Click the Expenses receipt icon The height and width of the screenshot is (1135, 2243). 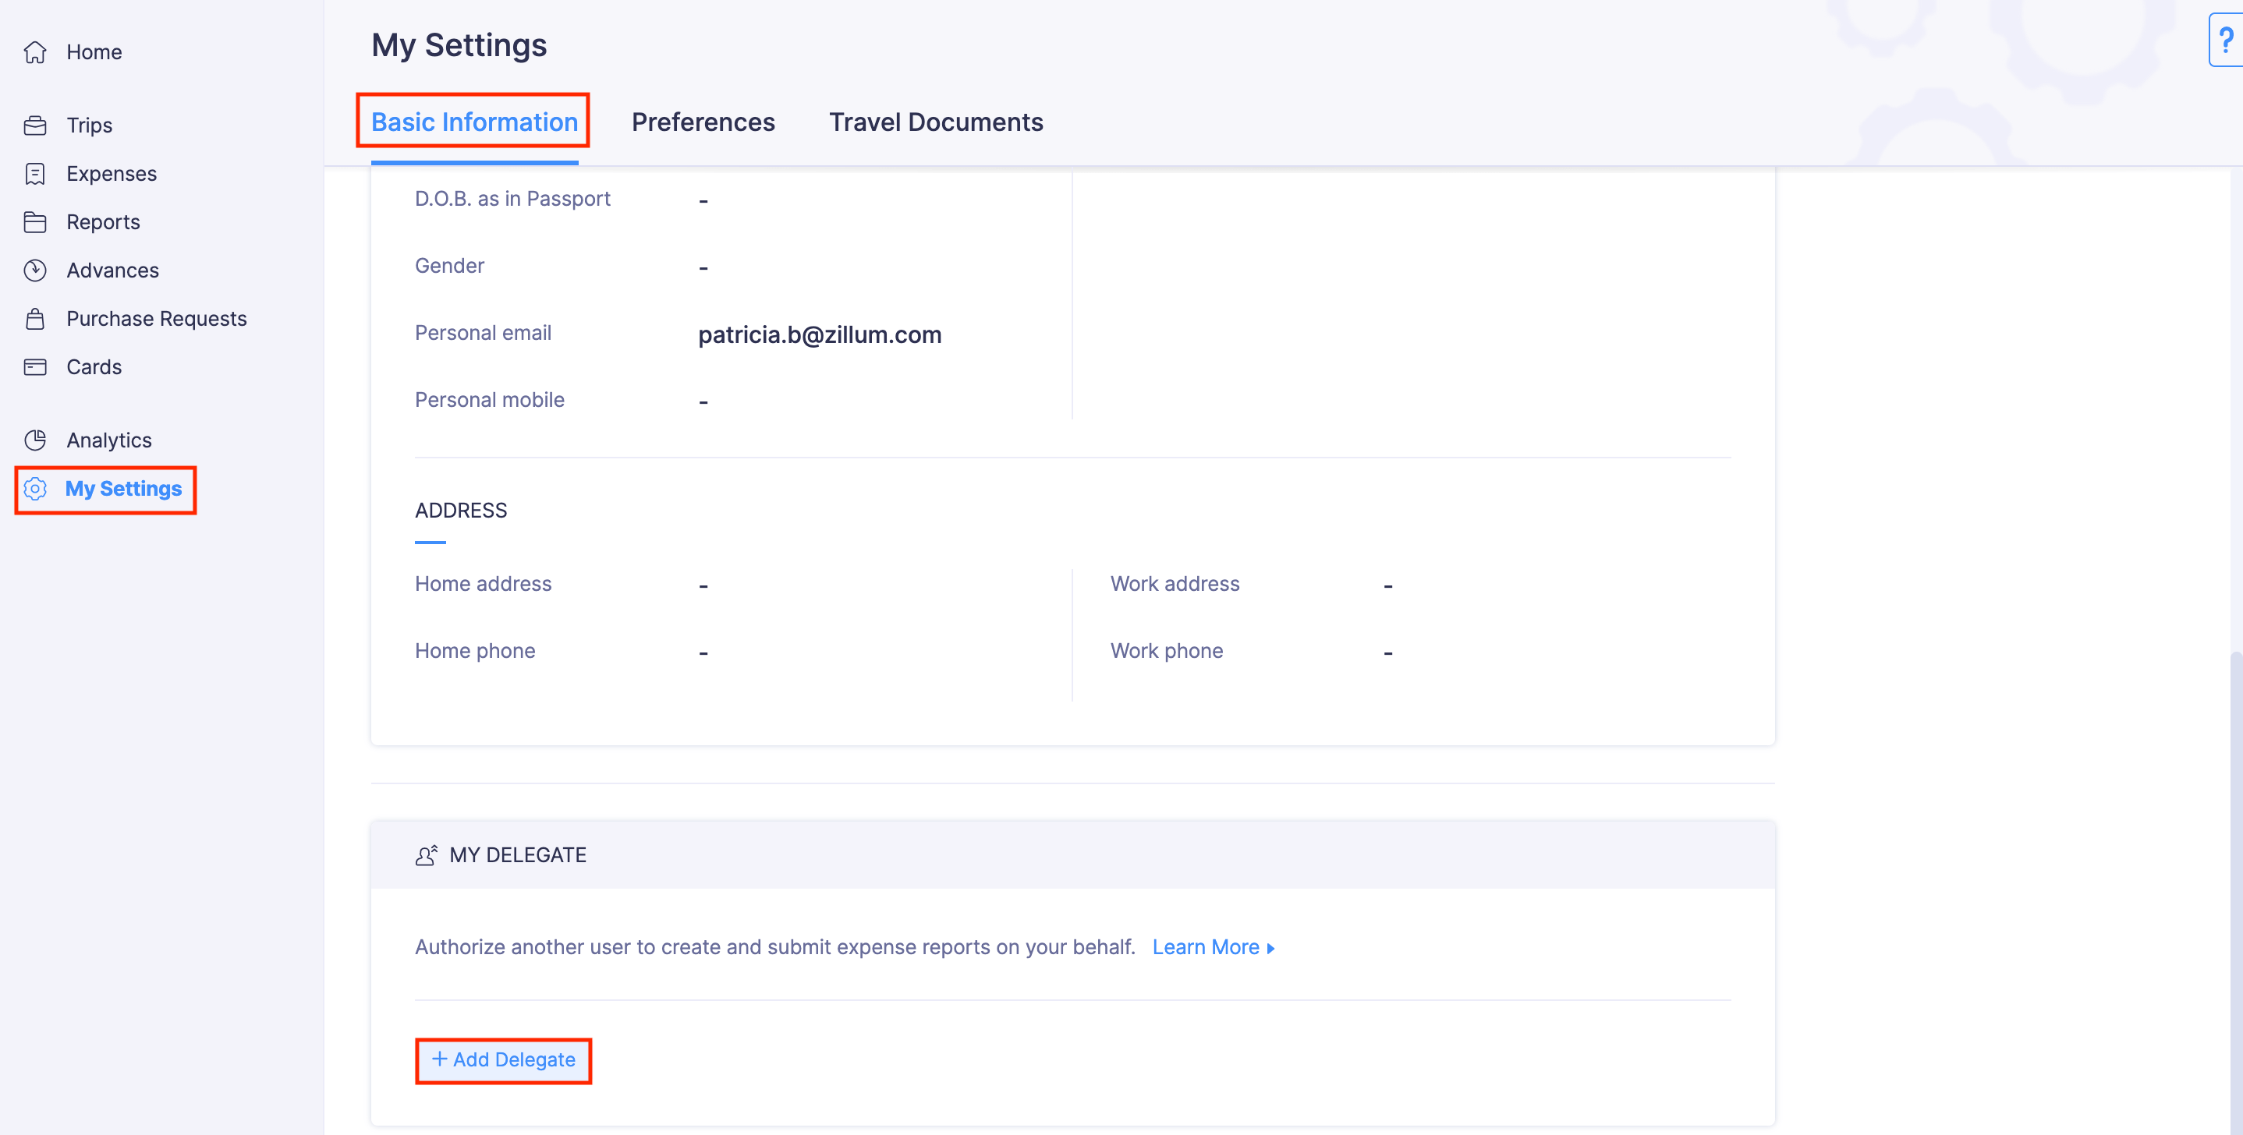(x=35, y=174)
